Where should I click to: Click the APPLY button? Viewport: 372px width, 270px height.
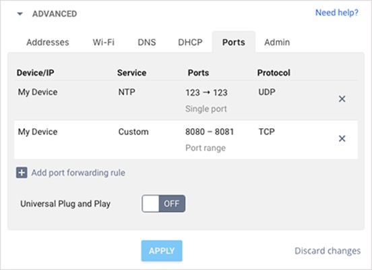(162, 250)
